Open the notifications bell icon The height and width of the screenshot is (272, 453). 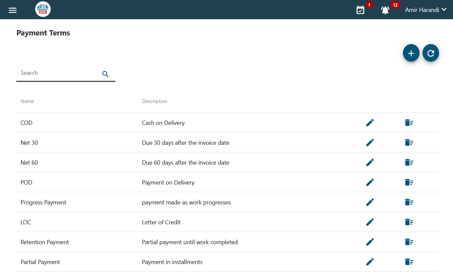pyautogui.click(x=385, y=10)
